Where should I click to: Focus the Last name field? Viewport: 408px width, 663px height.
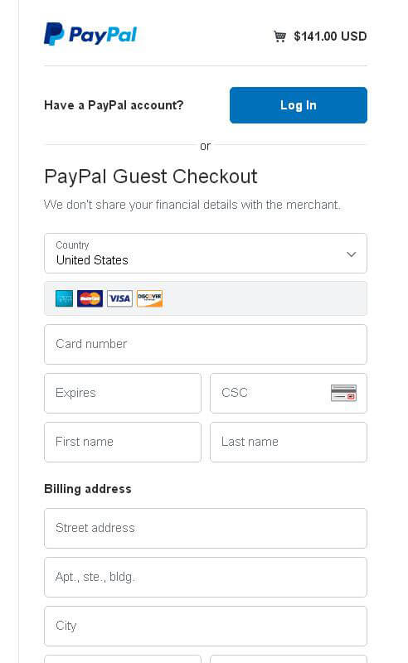pyautogui.click(x=289, y=442)
